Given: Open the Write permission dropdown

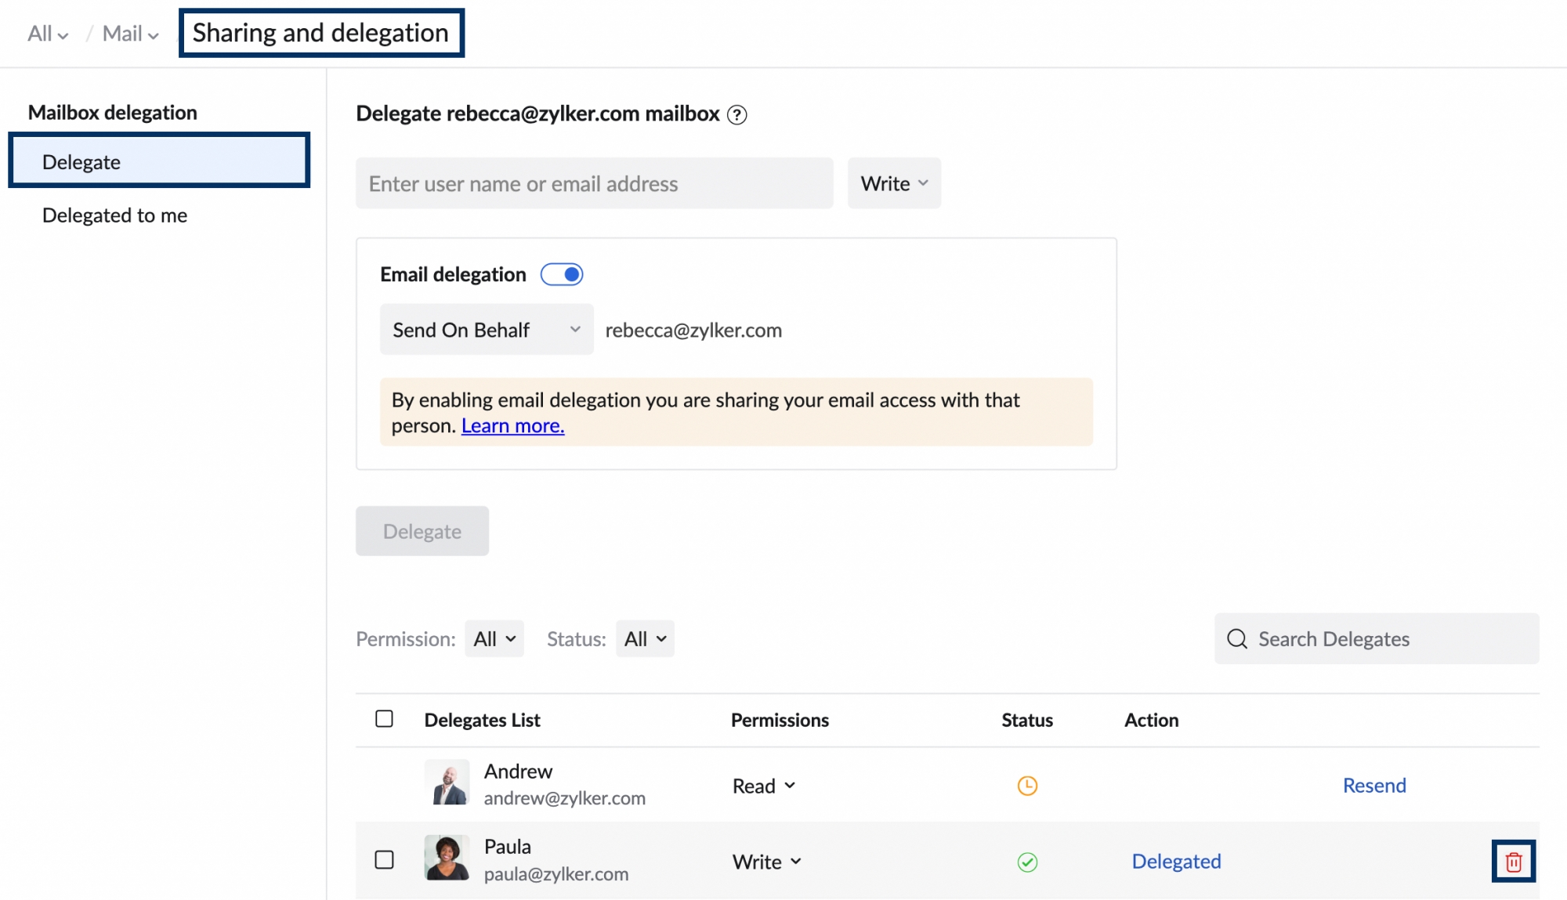Looking at the screenshot, I should point(894,184).
